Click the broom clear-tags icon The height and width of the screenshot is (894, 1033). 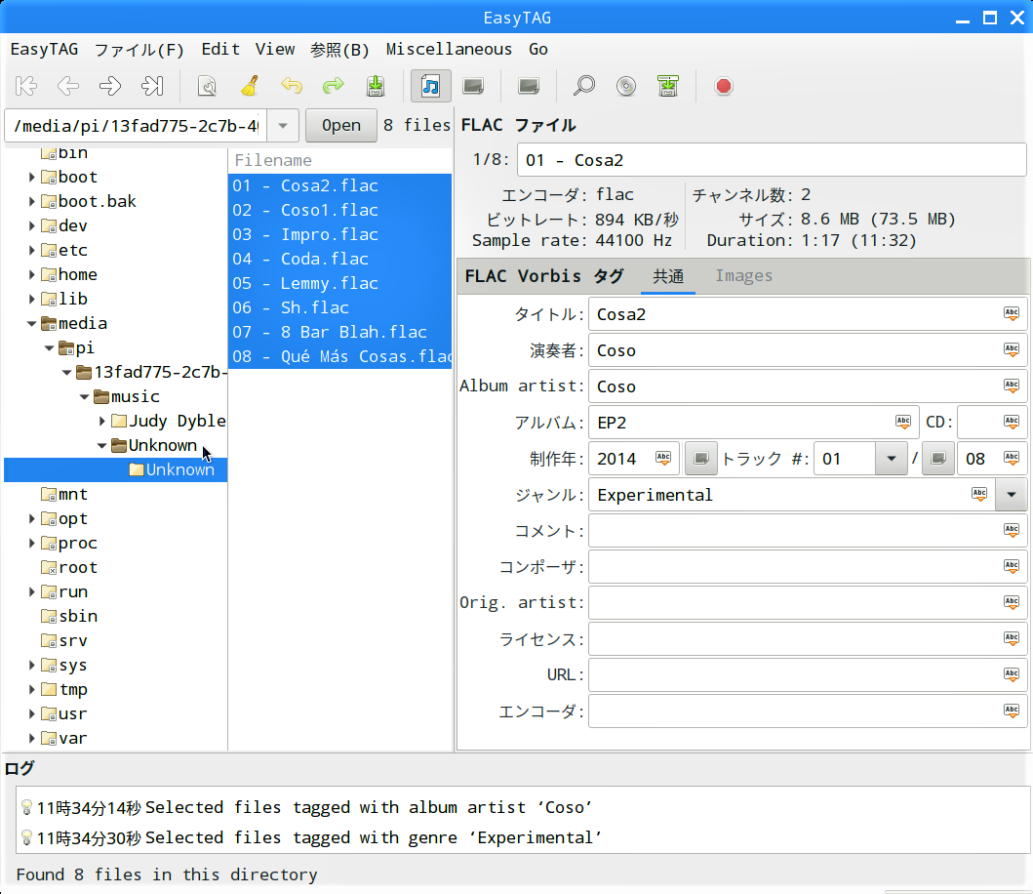click(x=250, y=86)
